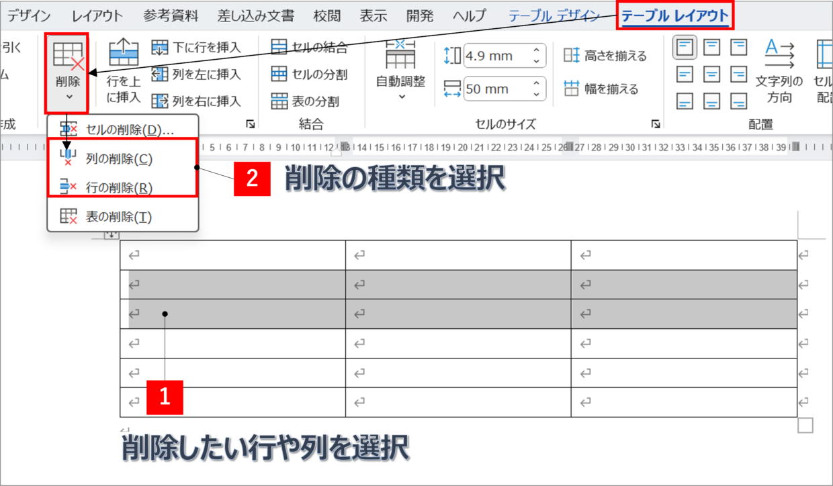The width and height of the screenshot is (833, 486).
Task: Select the Align Top Left alignment button
Action: [x=685, y=48]
